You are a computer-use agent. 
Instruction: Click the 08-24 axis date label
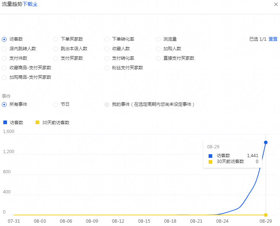click(x=222, y=221)
